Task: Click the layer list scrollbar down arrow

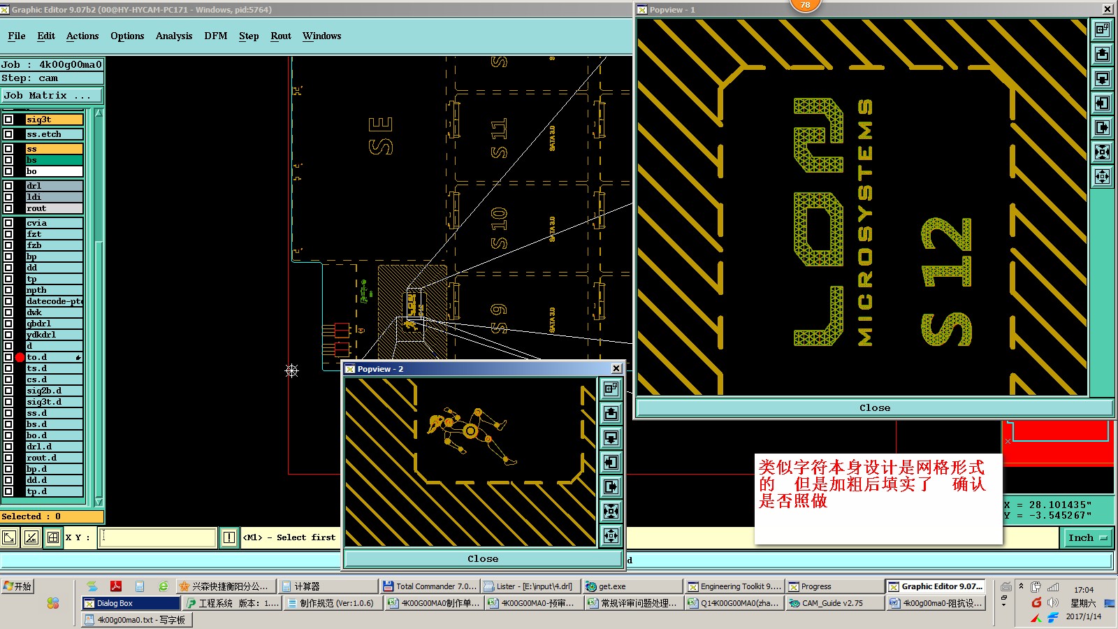Action: click(x=99, y=502)
